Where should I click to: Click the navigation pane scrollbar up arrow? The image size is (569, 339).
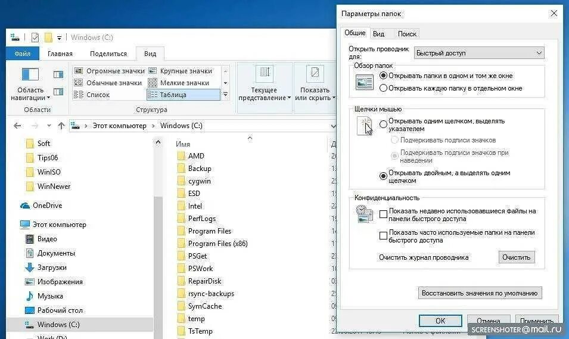[x=158, y=142]
